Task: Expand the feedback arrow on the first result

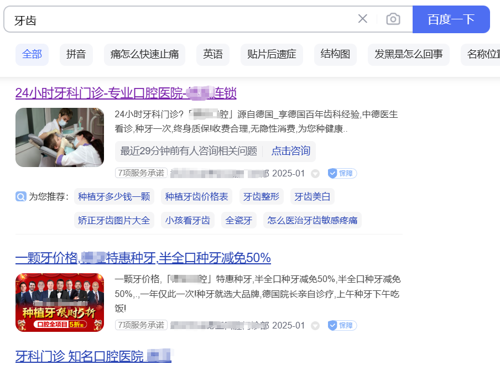Action: (x=315, y=173)
